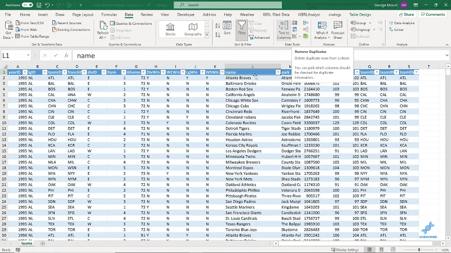The height and width of the screenshot is (253, 451).
Task: Launch the Solver add-in
Action: (x=396, y=30)
